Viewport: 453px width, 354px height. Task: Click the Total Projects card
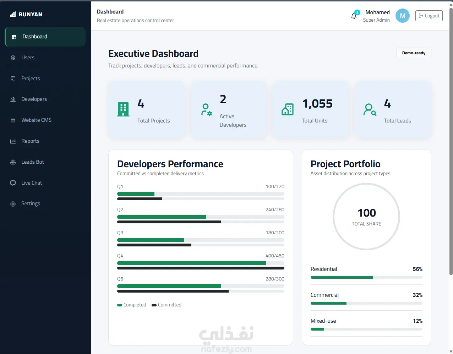click(x=147, y=109)
